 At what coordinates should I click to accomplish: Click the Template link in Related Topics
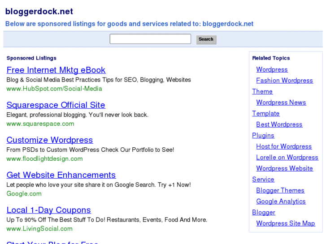point(266,113)
